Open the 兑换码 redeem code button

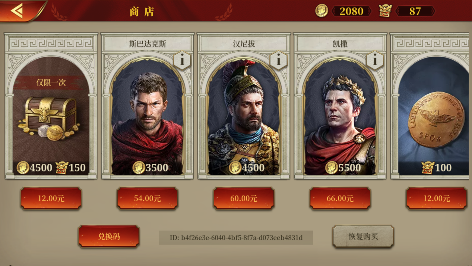(x=109, y=236)
